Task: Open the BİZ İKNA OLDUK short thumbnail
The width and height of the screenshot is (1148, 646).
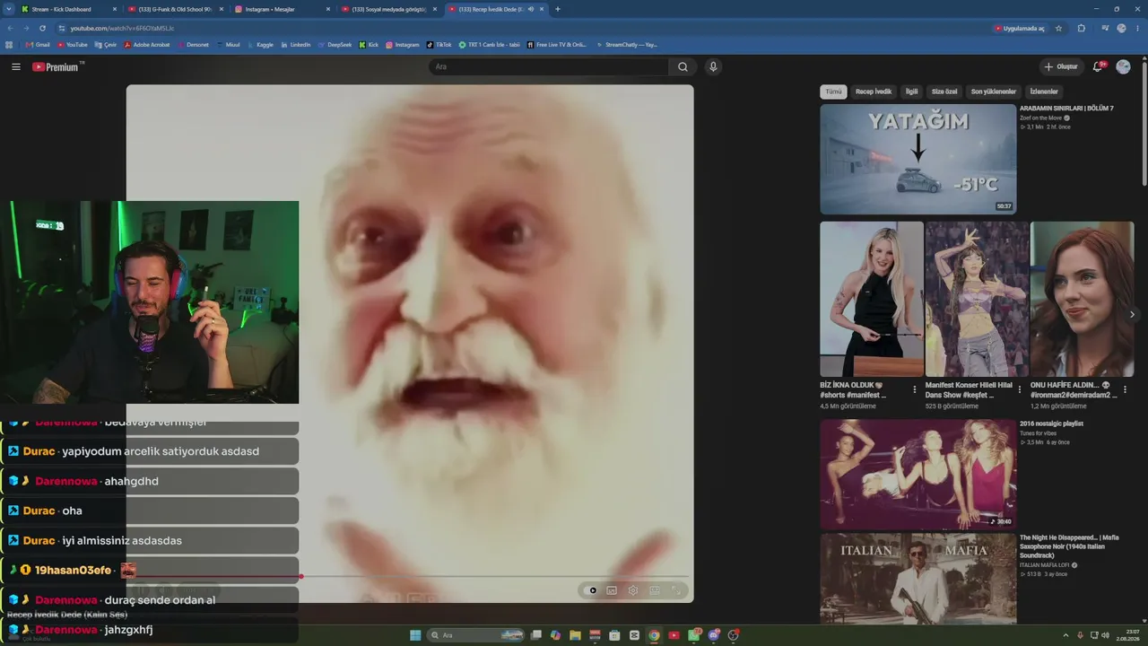Action: tap(871, 299)
